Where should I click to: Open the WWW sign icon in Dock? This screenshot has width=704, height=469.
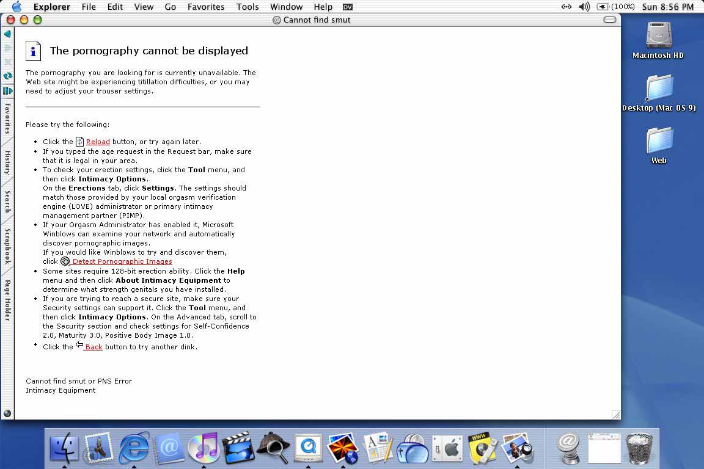(x=482, y=448)
